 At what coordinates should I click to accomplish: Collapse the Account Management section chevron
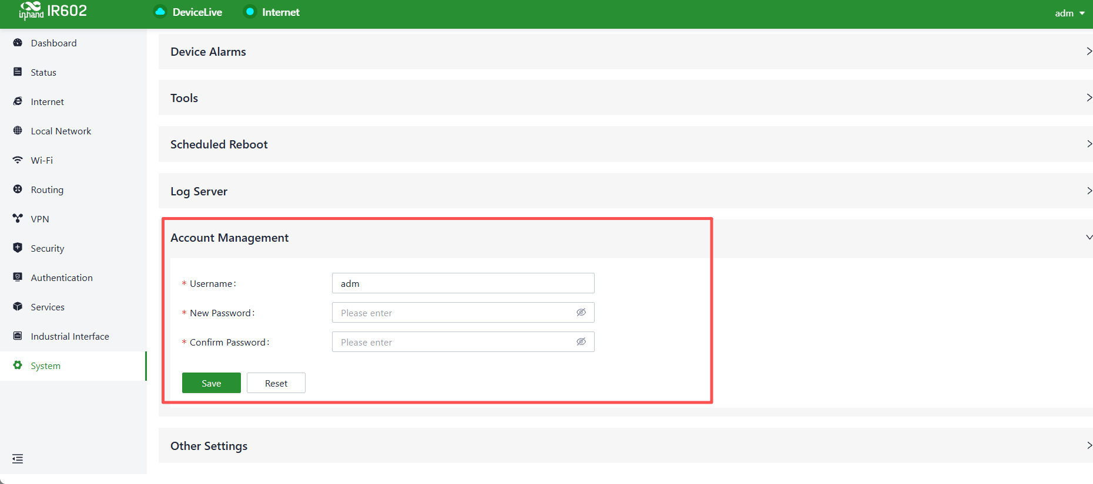pos(1089,238)
